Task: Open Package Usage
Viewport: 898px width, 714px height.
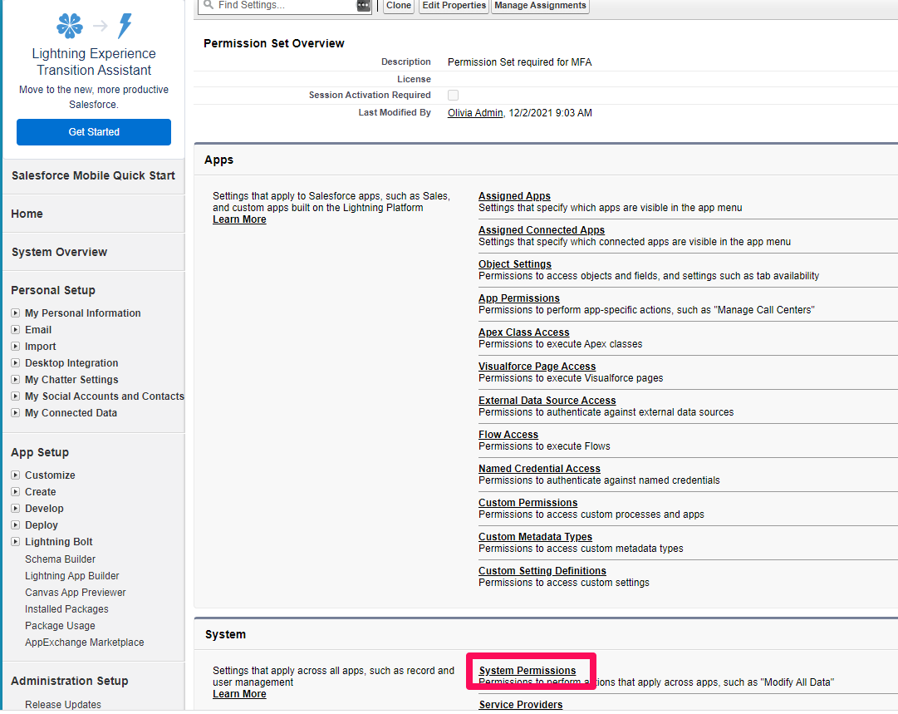Action: coord(60,626)
